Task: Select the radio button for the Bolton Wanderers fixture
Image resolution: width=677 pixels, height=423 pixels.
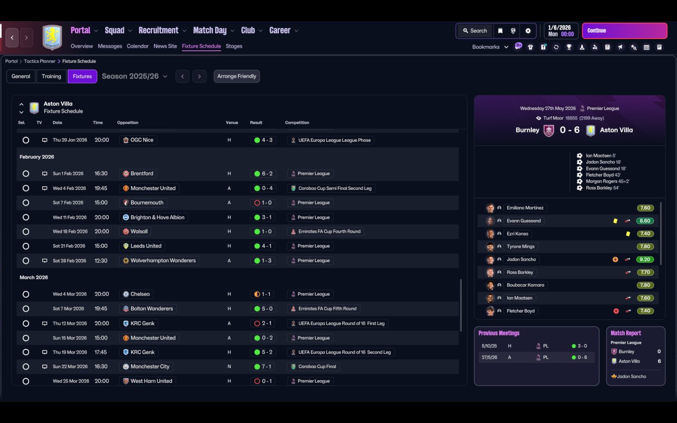Action: (x=26, y=309)
